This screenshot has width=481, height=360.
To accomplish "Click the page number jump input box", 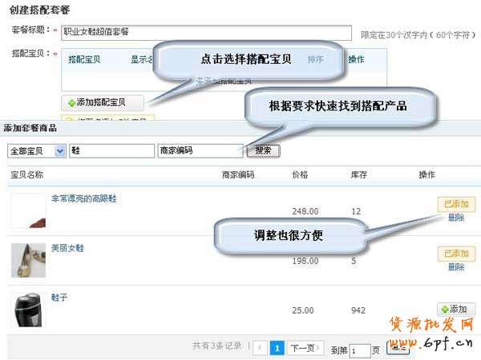I will point(360,350).
